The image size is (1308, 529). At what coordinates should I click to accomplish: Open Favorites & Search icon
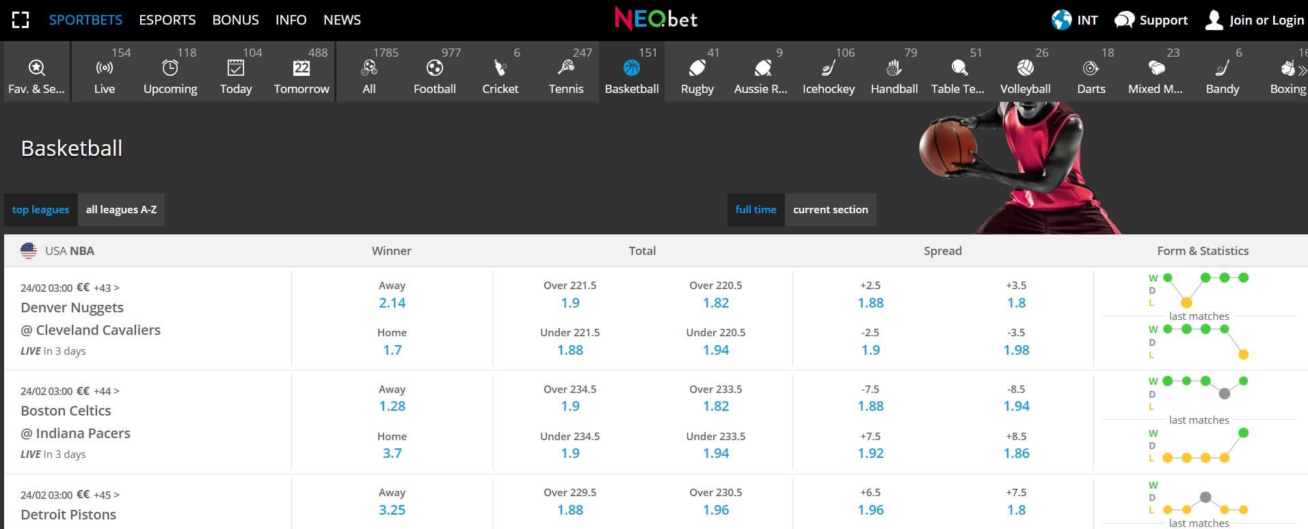tap(36, 68)
